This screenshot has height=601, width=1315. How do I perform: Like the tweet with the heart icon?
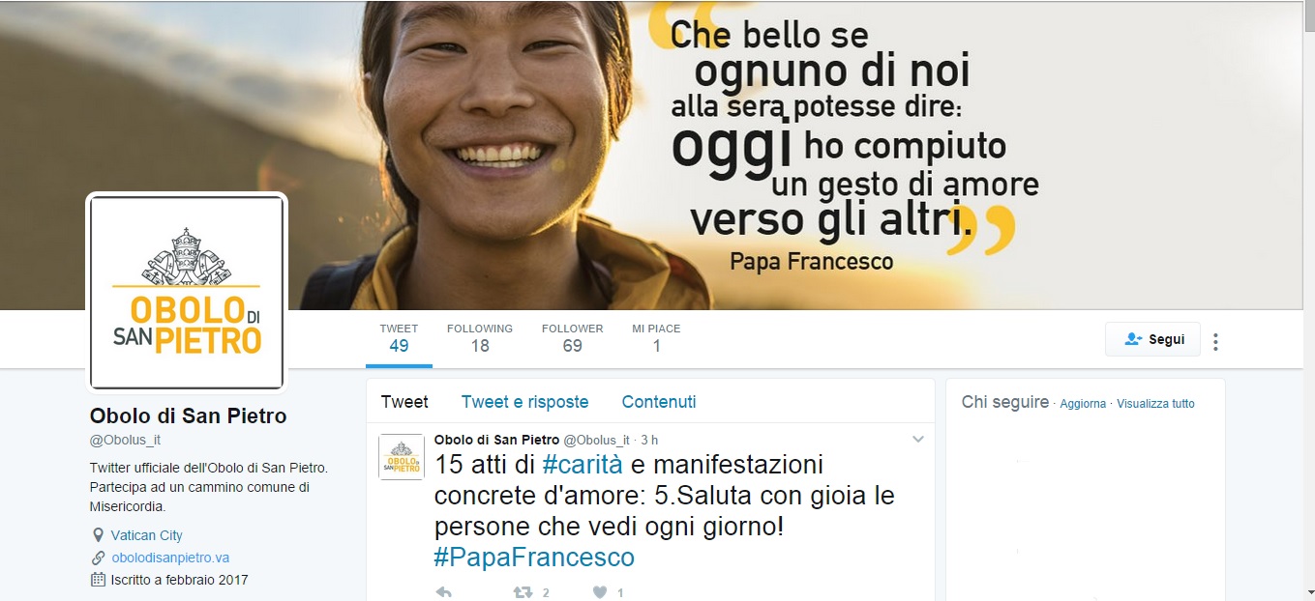tap(600, 592)
